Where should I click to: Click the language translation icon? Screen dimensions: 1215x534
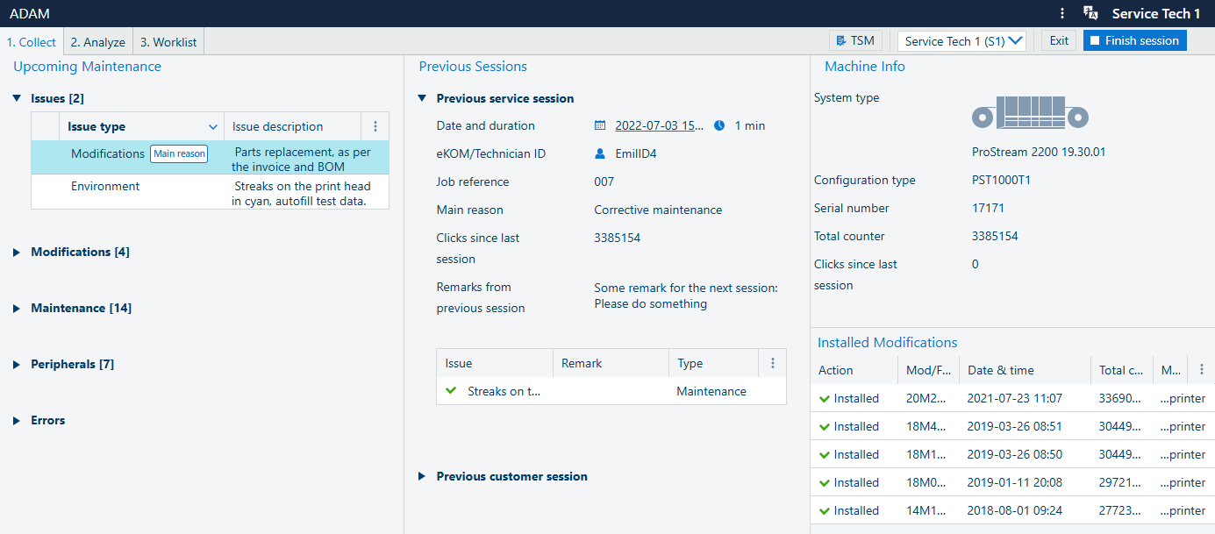click(x=1090, y=13)
